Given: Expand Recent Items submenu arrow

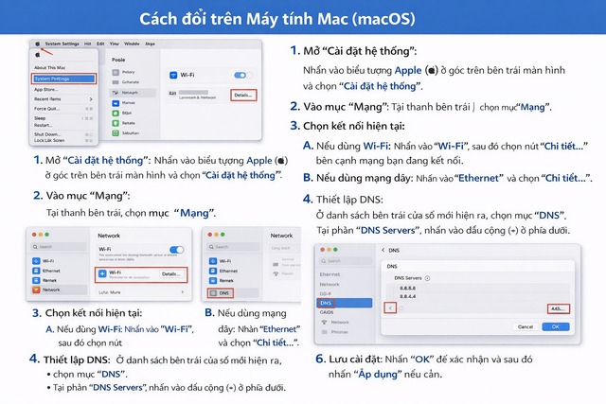Looking at the screenshot, I should [91, 99].
